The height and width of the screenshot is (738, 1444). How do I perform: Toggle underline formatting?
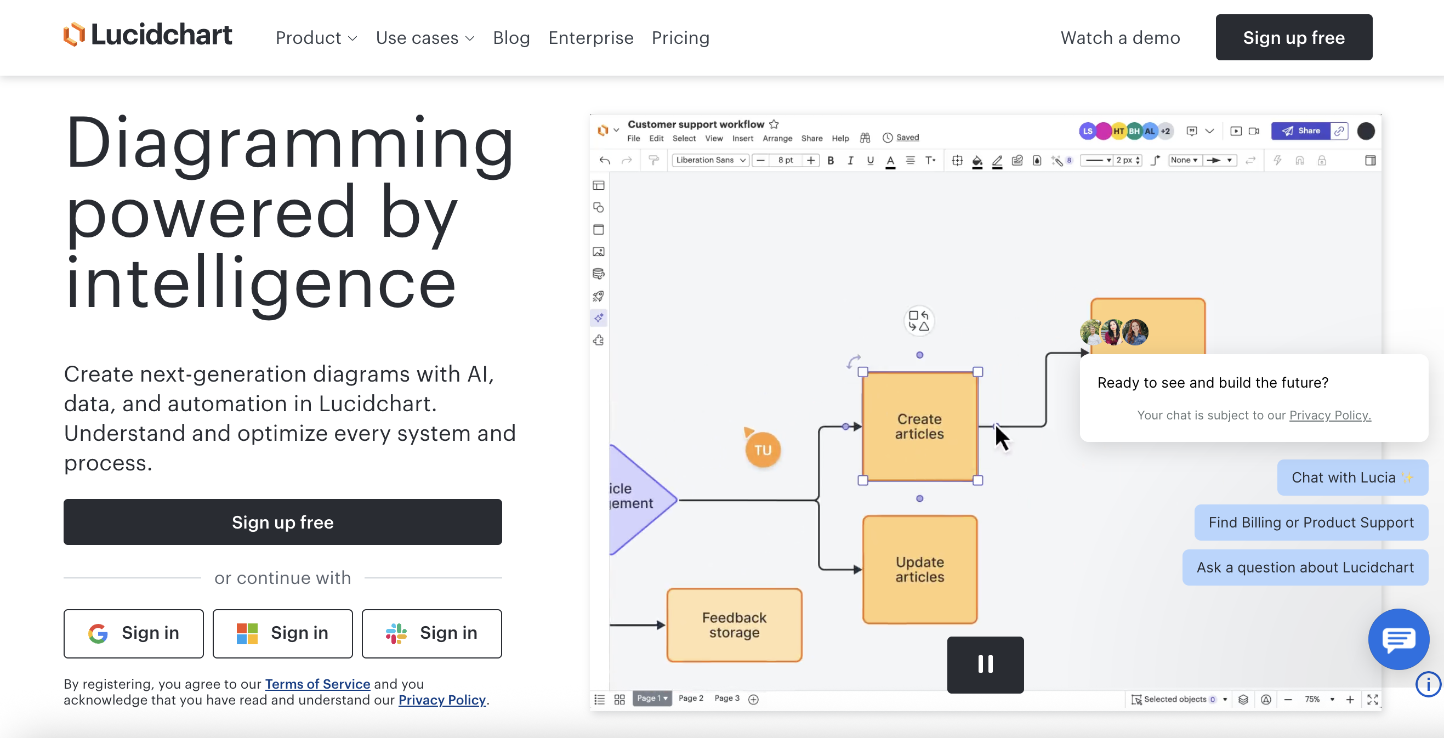[870, 161]
